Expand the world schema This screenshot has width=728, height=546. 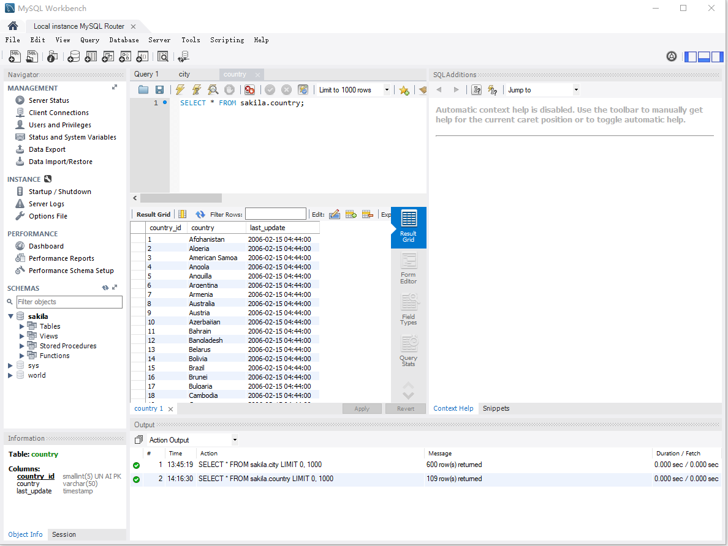coord(10,375)
